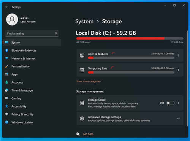This screenshot has width=190, height=141.
Task: Click the Windows Update sidebar icon
Action: coord(7,122)
